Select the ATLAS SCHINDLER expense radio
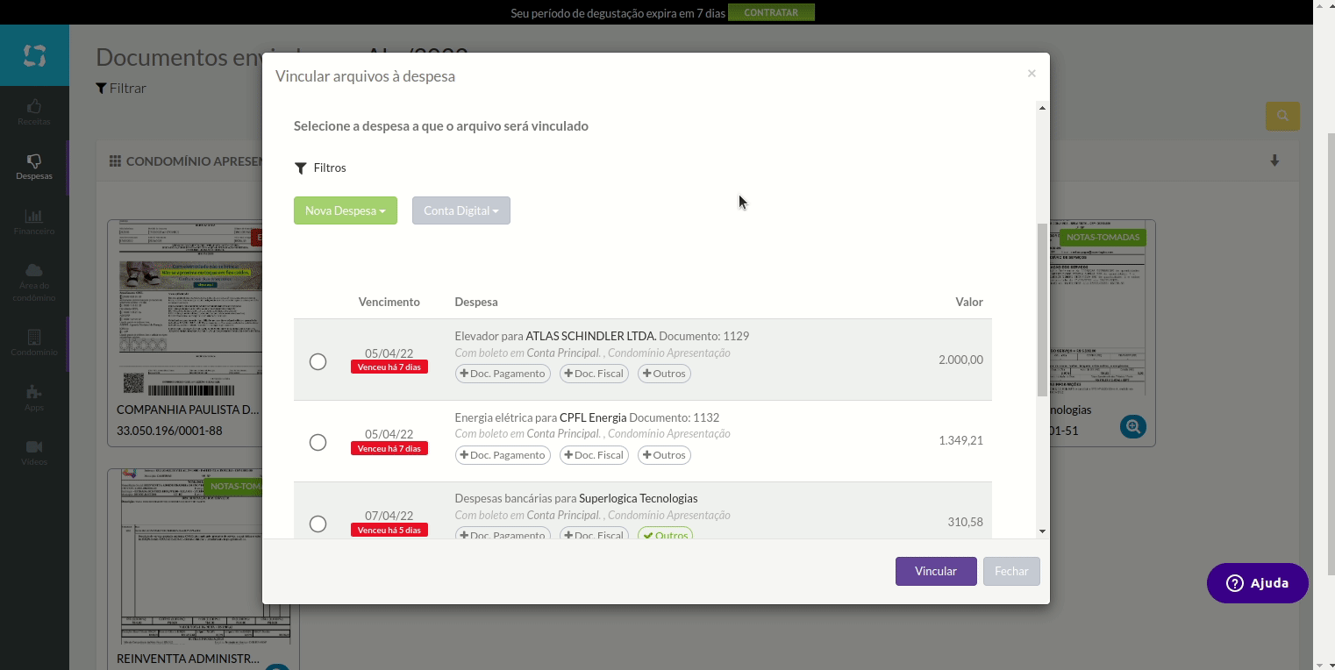The image size is (1335, 670). click(x=318, y=361)
